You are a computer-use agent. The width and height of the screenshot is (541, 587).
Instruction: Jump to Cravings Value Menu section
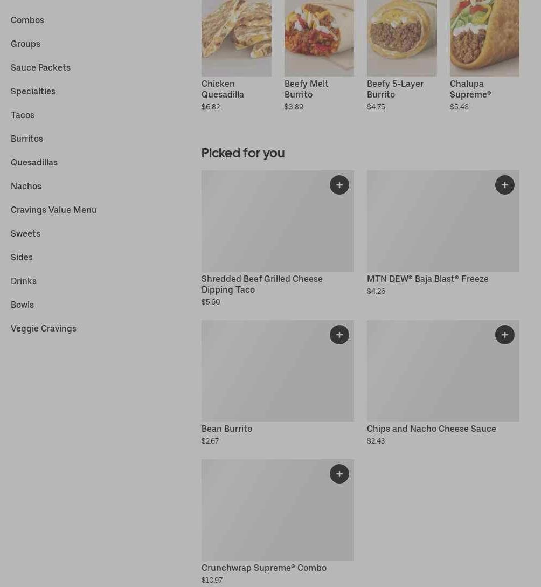click(x=54, y=210)
